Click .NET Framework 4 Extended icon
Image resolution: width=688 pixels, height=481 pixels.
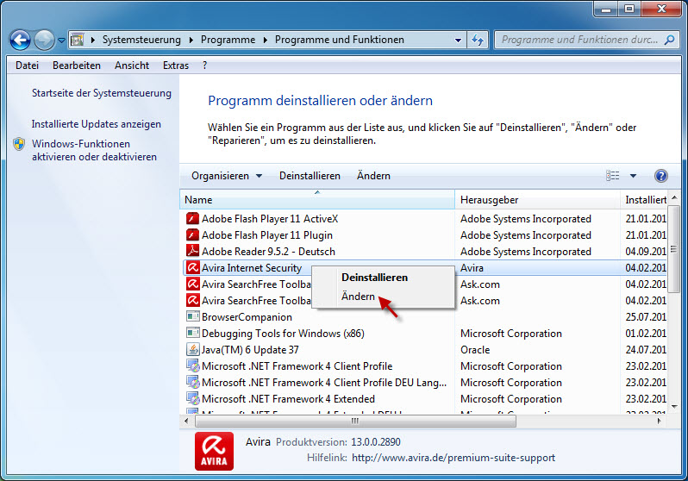[192, 398]
